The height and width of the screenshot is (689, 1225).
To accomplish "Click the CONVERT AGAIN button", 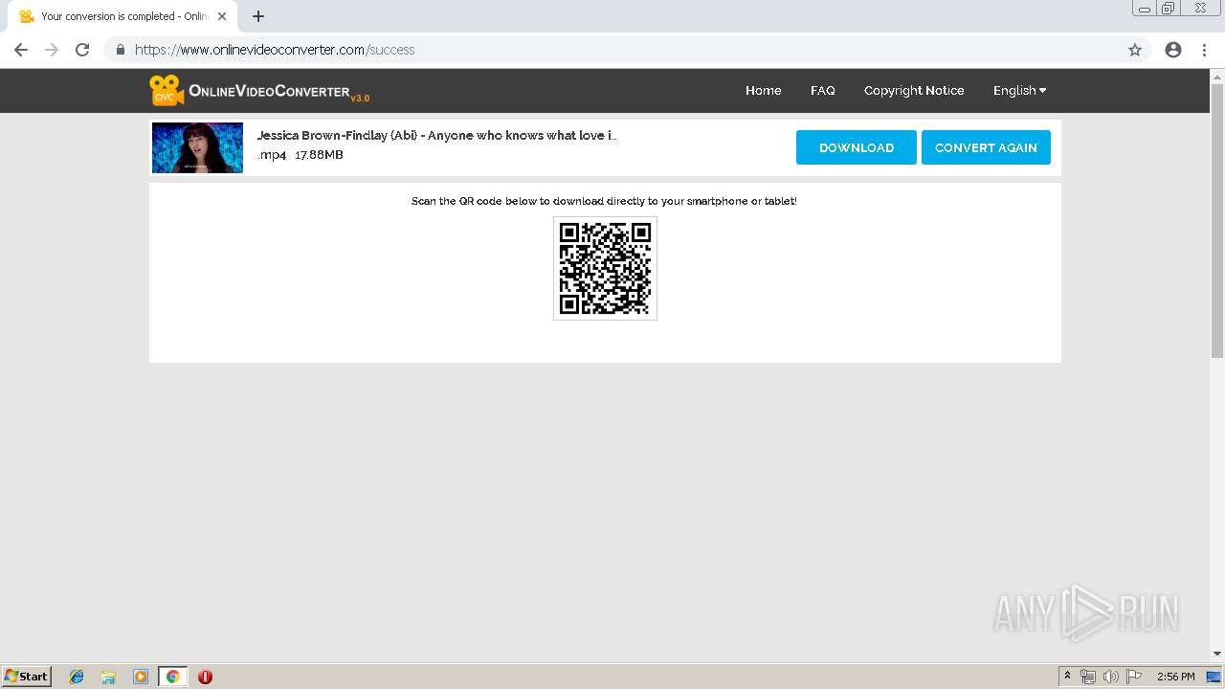I will 986,147.
